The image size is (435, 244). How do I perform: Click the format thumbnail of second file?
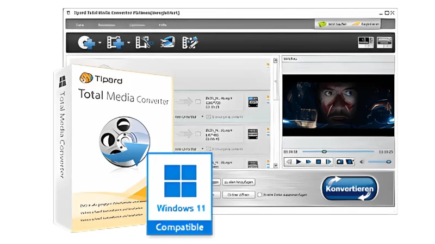pyautogui.click(x=253, y=134)
